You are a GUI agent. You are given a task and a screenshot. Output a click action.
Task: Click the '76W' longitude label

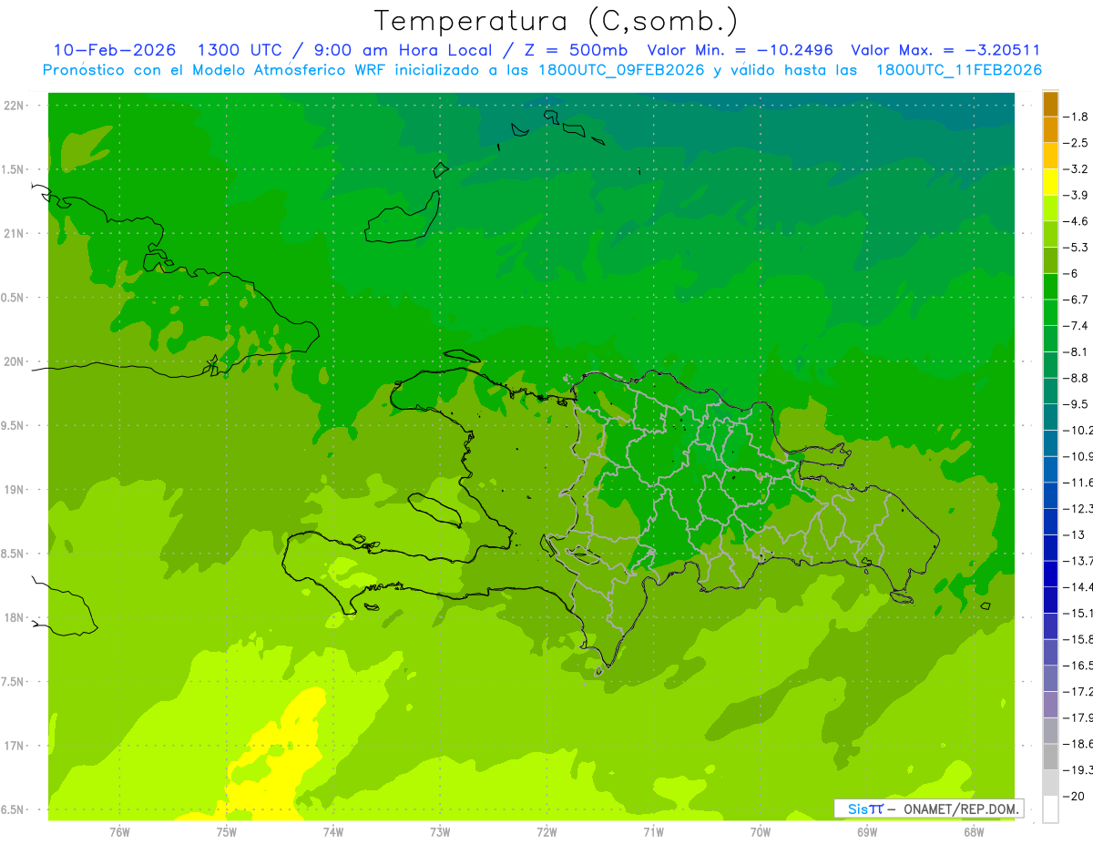click(x=119, y=832)
